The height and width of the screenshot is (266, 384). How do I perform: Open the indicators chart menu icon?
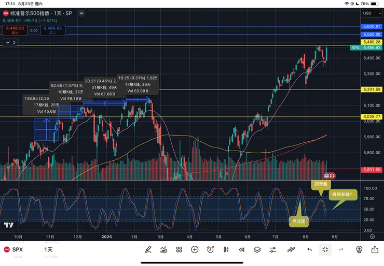point(163,249)
